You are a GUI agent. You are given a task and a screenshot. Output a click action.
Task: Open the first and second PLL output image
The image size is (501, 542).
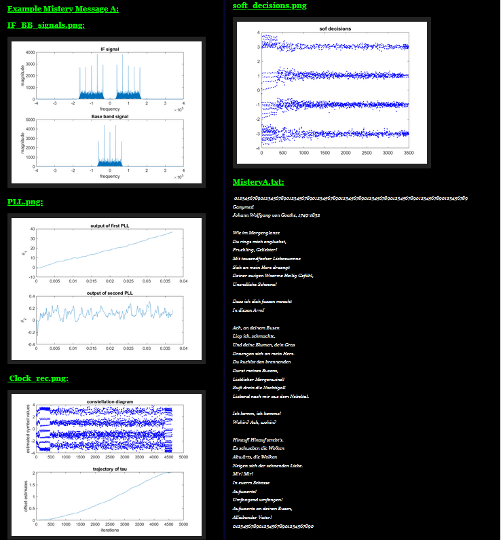pyautogui.click(x=107, y=289)
